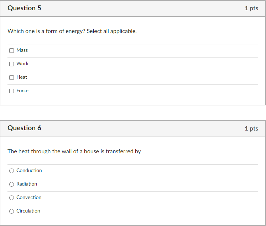
Task: Click the Heat answer label
Action: tap(22, 77)
